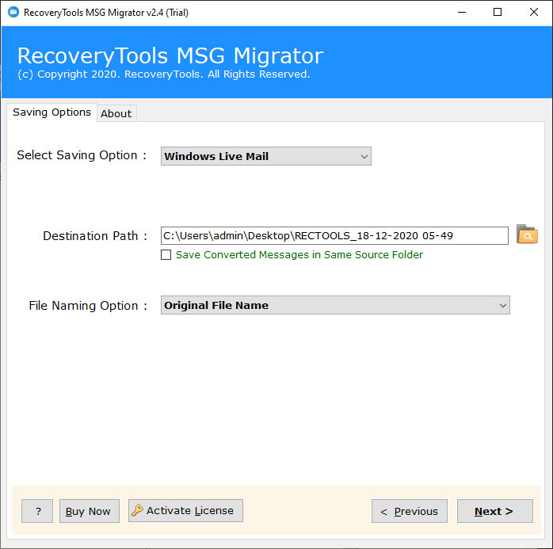Expand the File Naming Option dropdown

[x=335, y=305]
